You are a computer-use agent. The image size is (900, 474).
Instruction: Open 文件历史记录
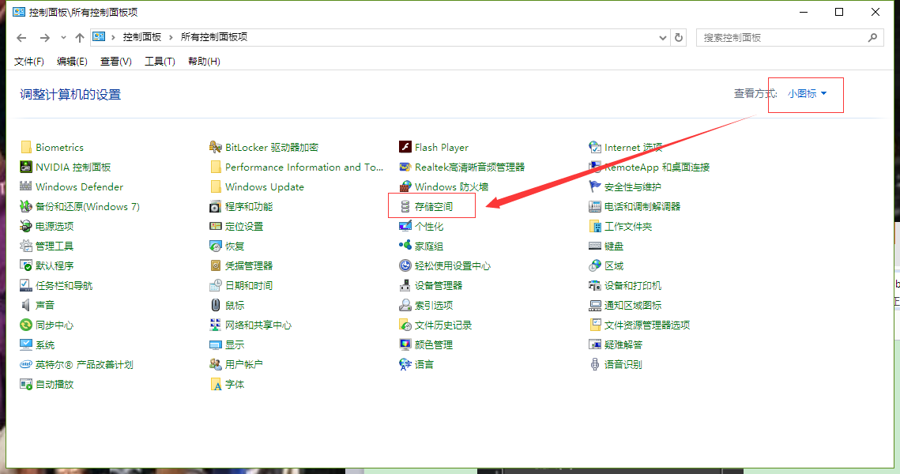tap(435, 325)
